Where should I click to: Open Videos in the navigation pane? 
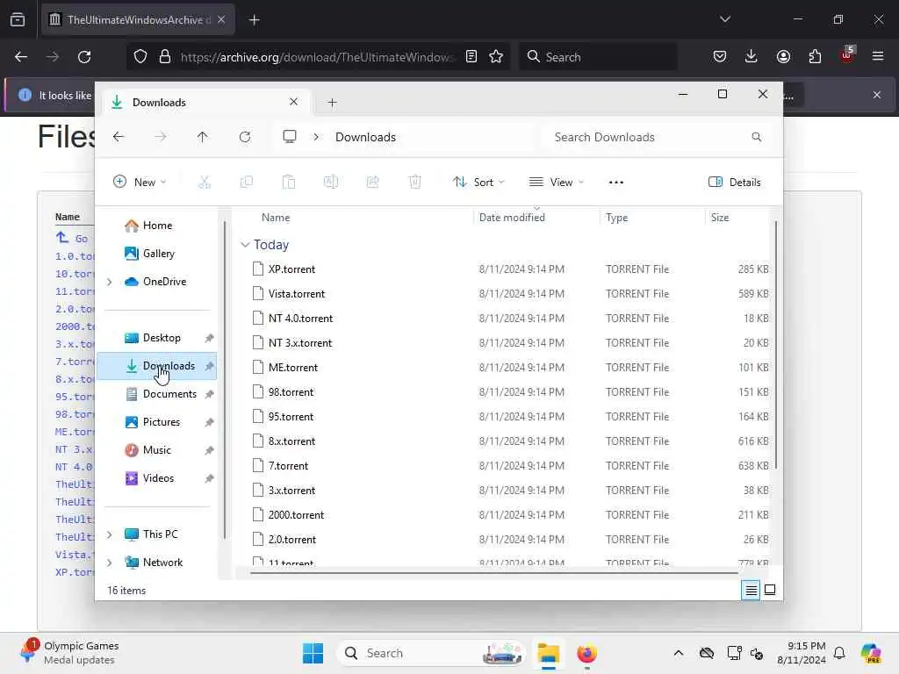click(x=157, y=478)
